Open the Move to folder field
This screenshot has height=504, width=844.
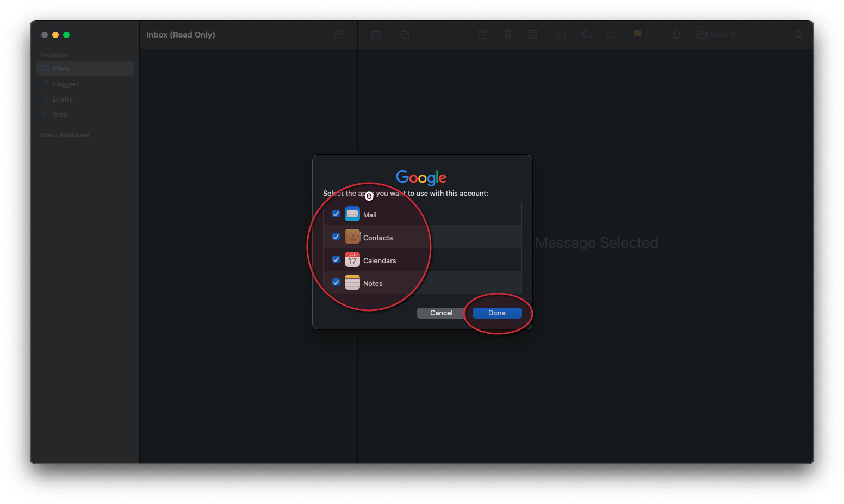pos(740,35)
